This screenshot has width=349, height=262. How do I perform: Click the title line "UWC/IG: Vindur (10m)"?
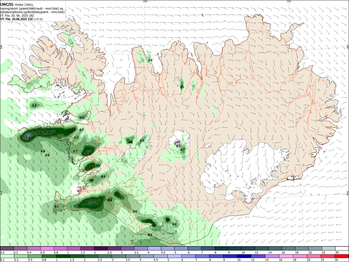click(x=17, y=5)
